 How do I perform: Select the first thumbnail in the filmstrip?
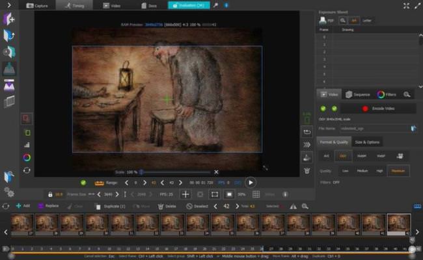(x=22, y=224)
